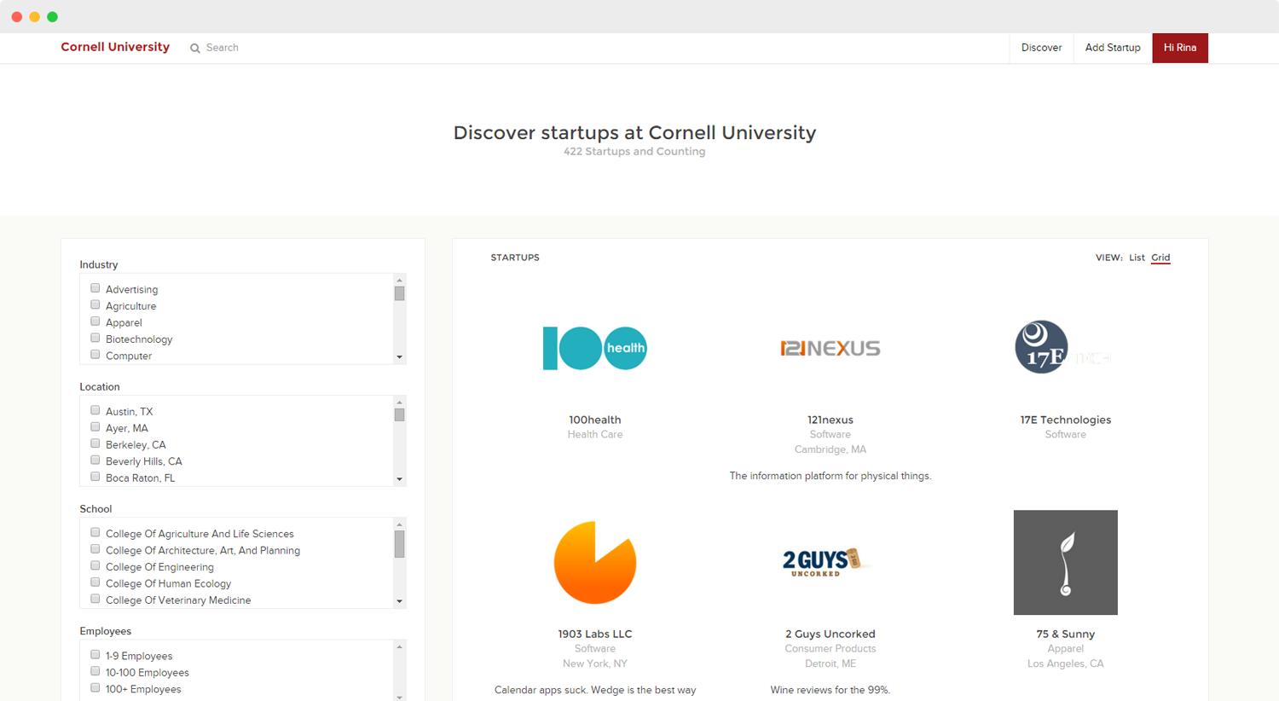Image resolution: width=1279 pixels, height=701 pixels.
Task: Click the New York, NY location text
Action: 595,663
